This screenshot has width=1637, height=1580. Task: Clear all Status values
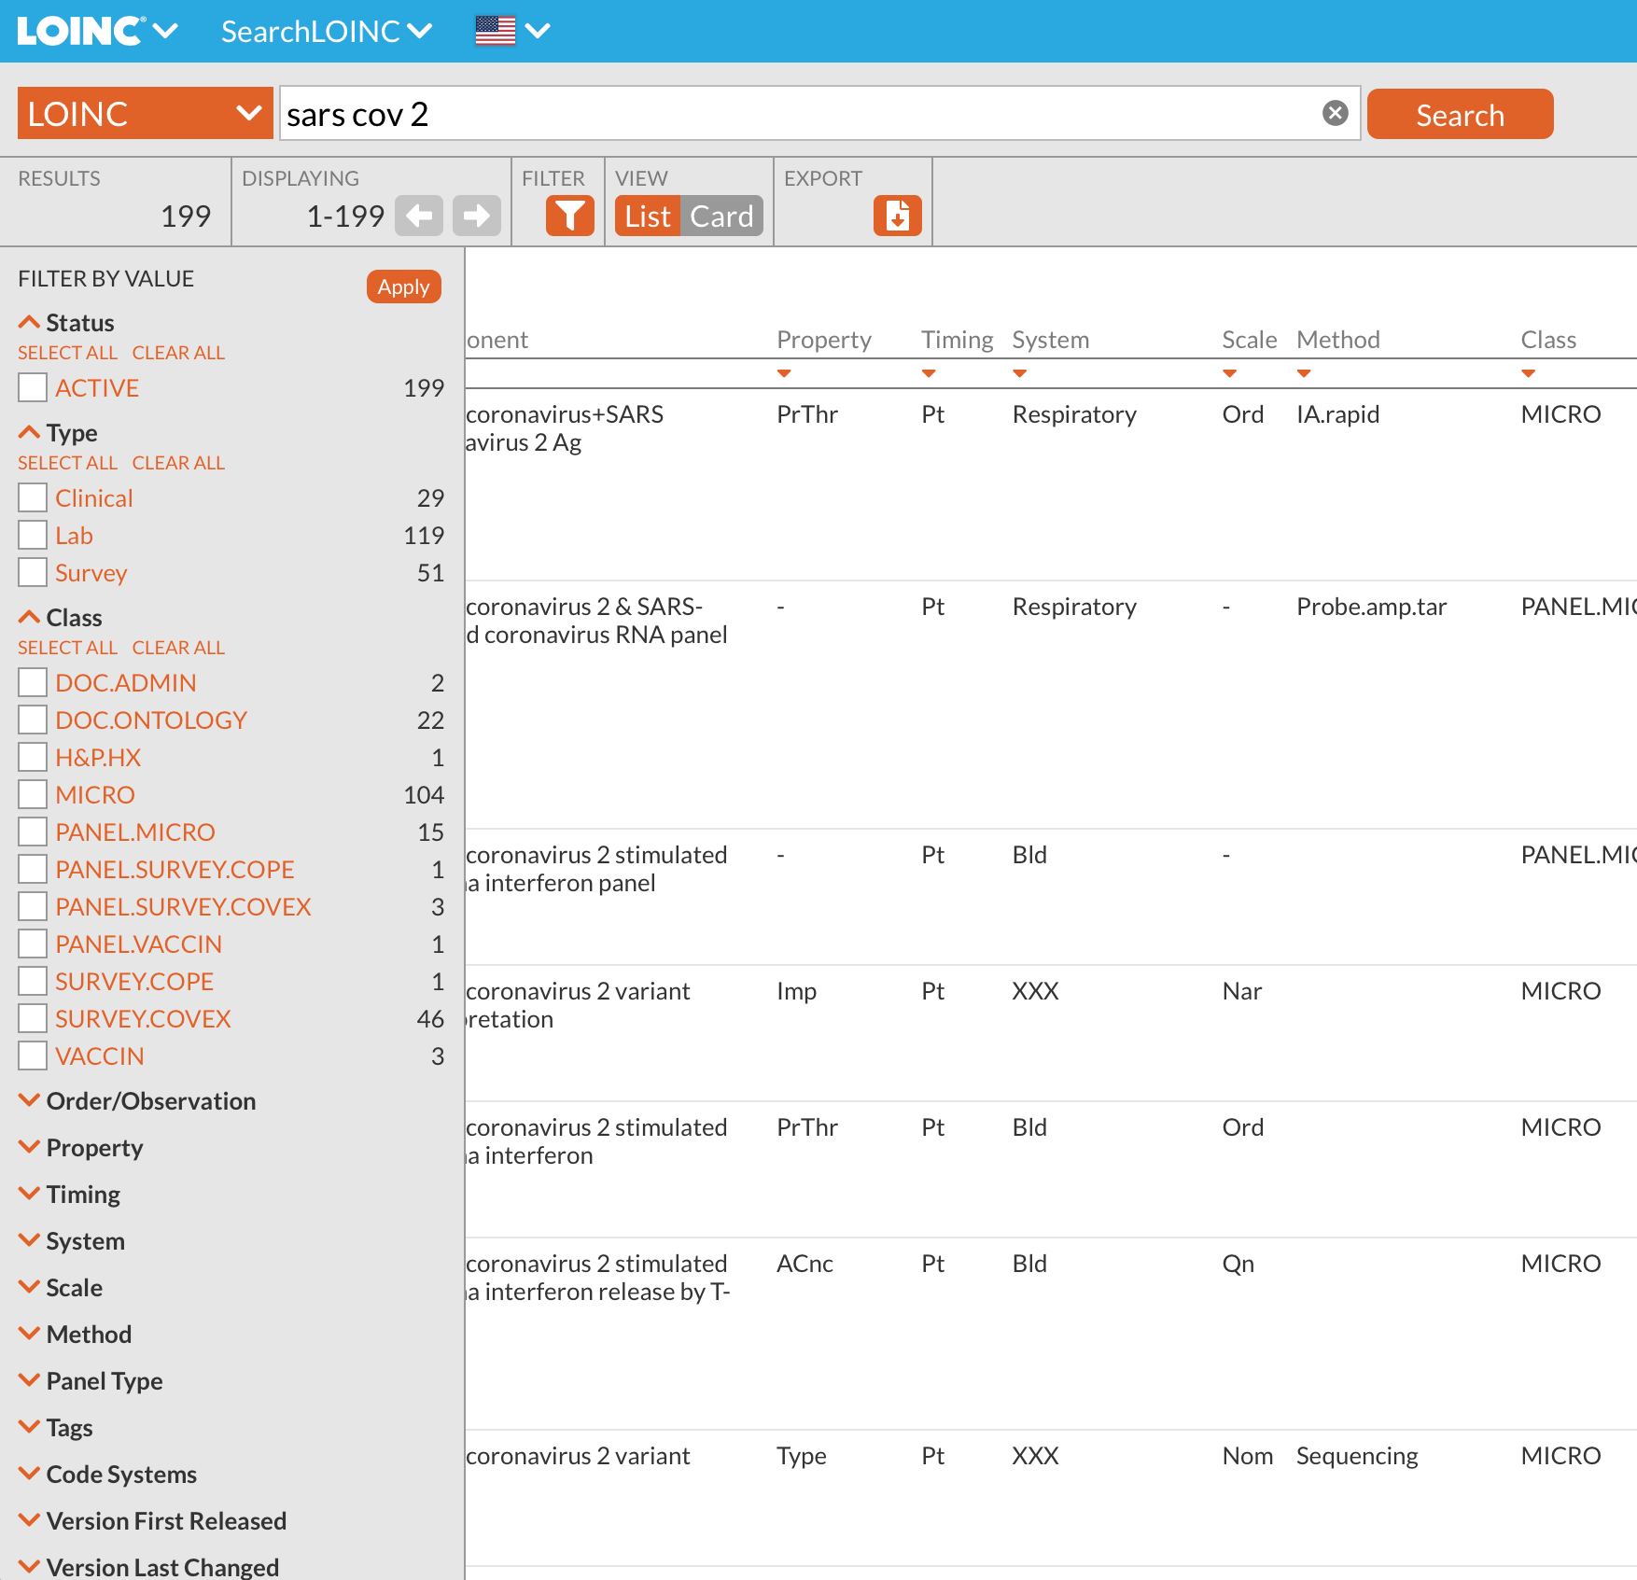tap(178, 353)
